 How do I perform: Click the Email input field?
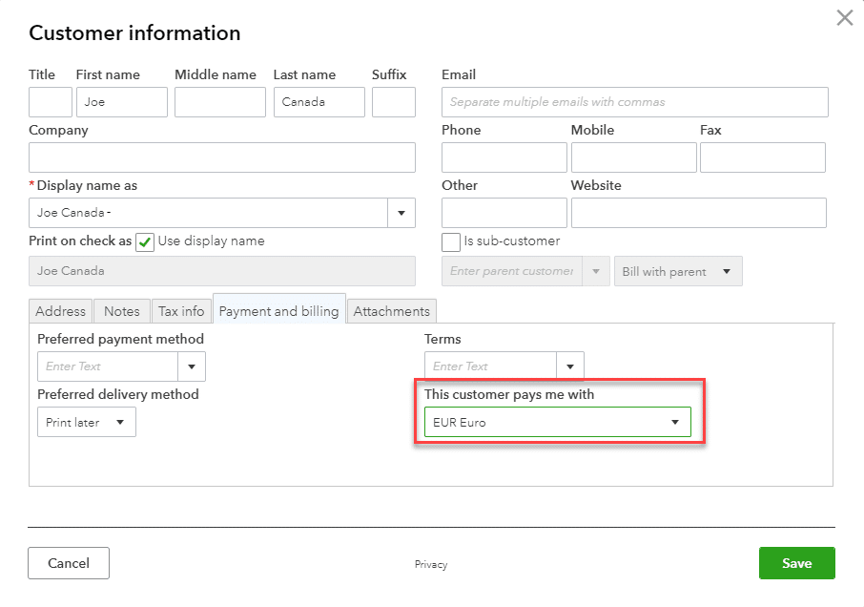click(633, 102)
